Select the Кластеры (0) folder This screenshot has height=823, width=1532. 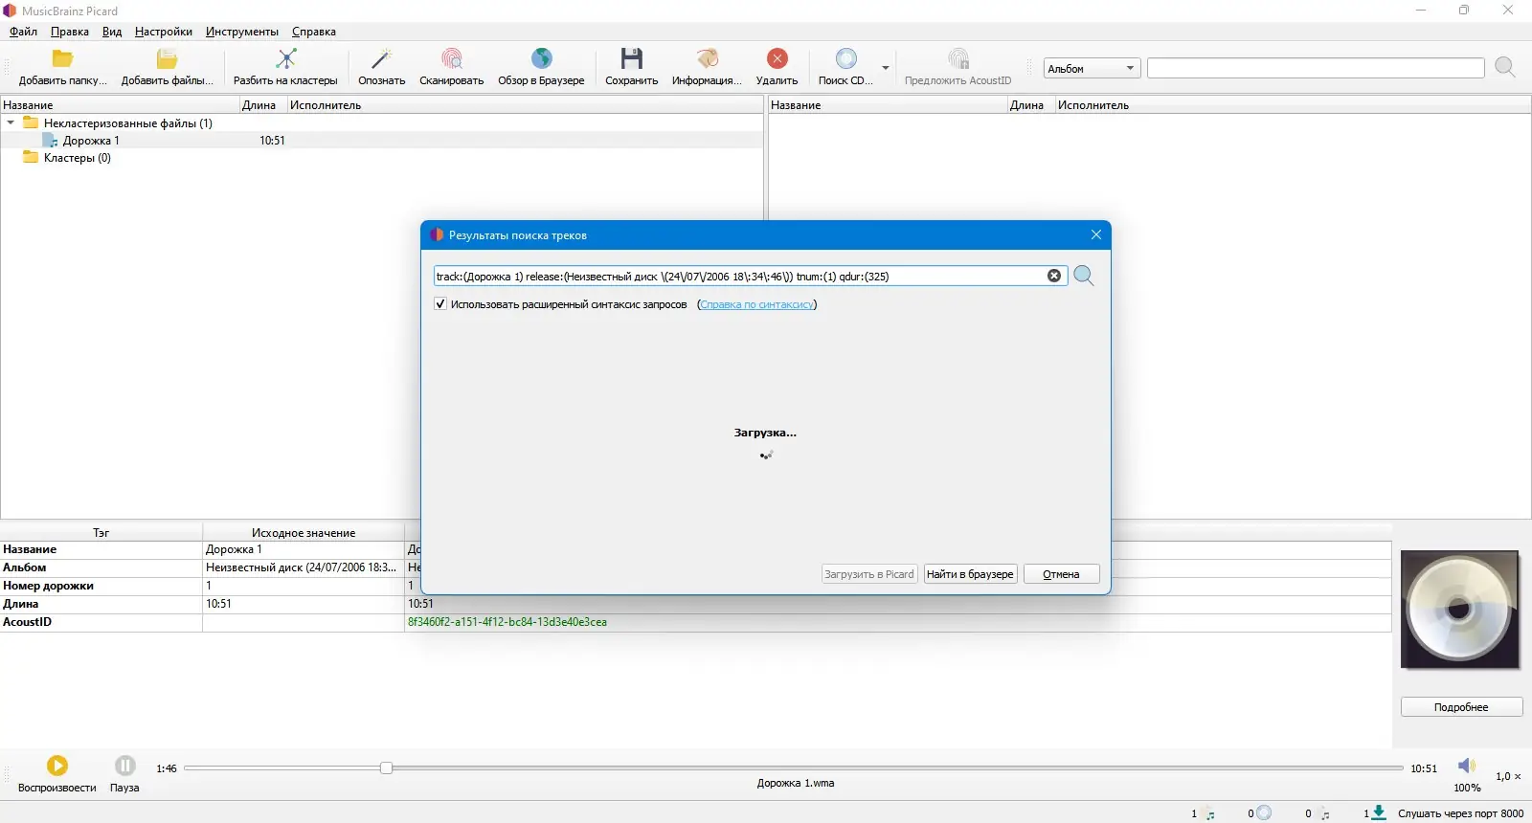point(67,158)
